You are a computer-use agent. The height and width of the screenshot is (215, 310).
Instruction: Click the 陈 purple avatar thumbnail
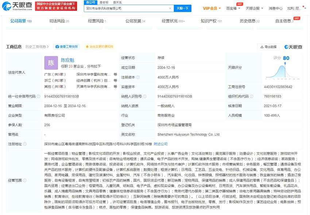(51, 63)
